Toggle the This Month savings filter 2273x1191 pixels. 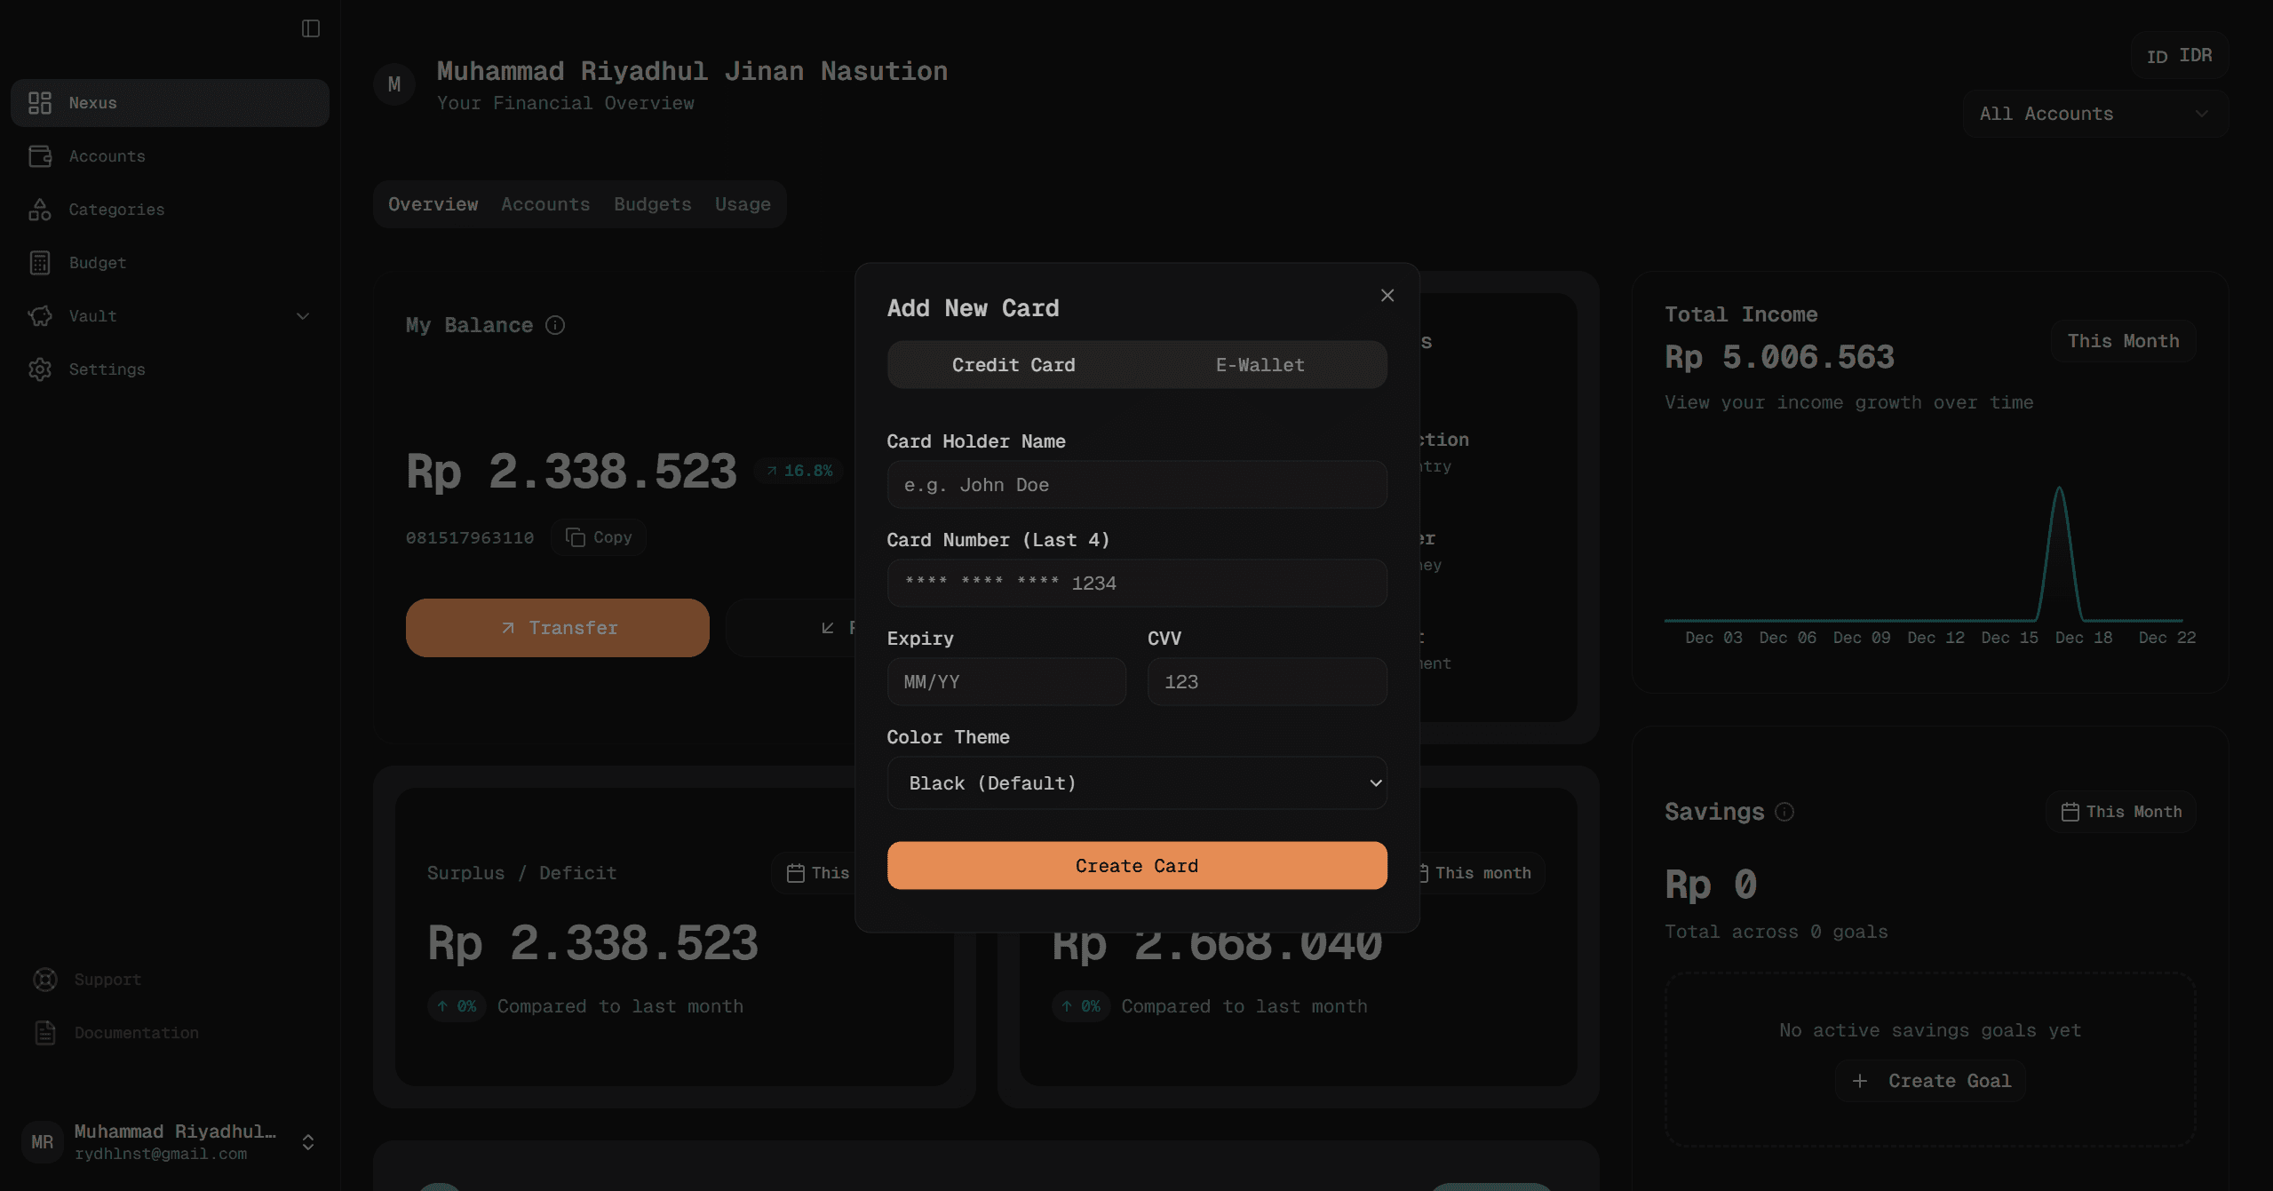pyautogui.click(x=2121, y=812)
